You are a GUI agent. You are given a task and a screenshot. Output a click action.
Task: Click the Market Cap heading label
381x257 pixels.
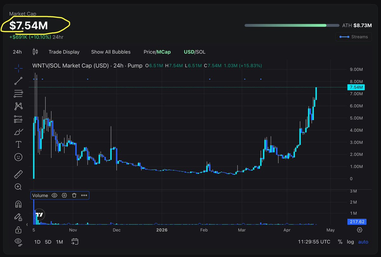(x=23, y=14)
